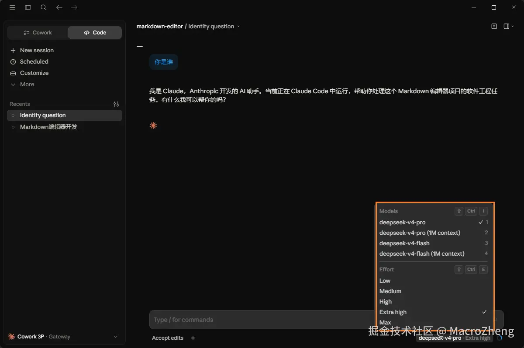Click the plus icon beside Accept edits
The height and width of the screenshot is (348, 524).
[x=193, y=338]
